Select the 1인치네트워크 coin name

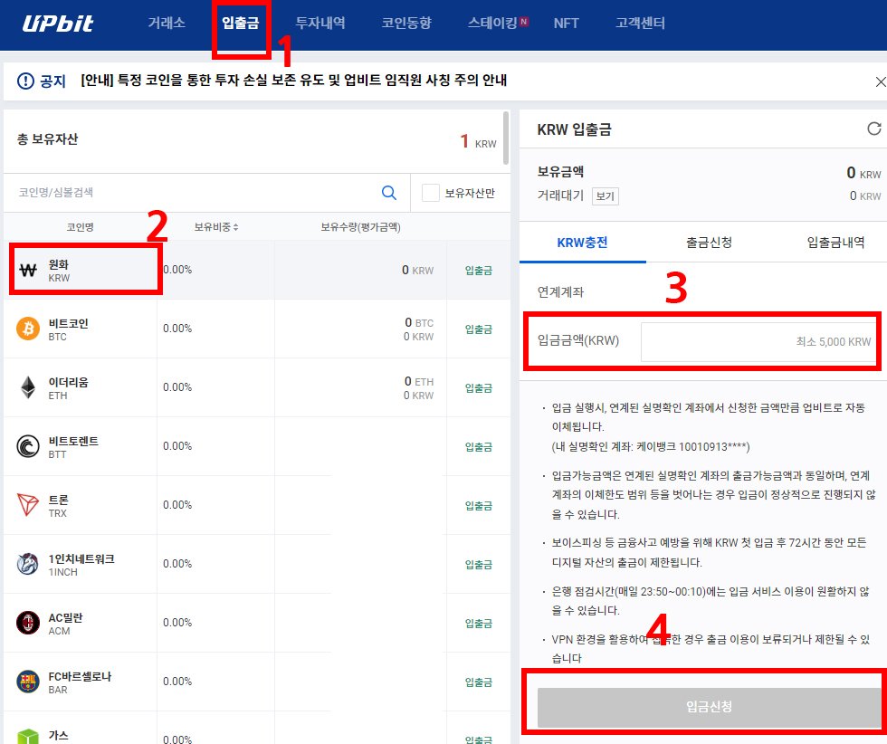(81, 559)
